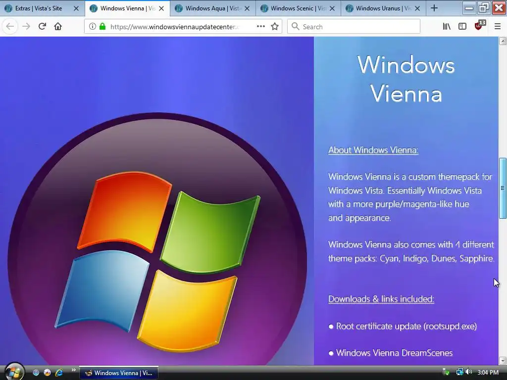Image resolution: width=507 pixels, height=380 pixels.
Task: Click the search magnifier icon
Action: point(295,27)
